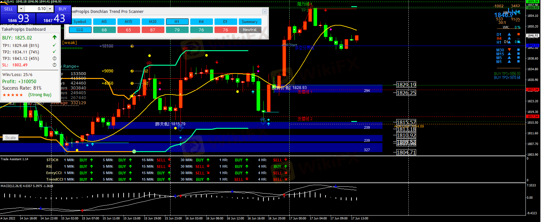541x222 pixels.
Task: Click the orange M30 down-triangle trend icon
Action: pyautogui.click(x=509, y=50)
